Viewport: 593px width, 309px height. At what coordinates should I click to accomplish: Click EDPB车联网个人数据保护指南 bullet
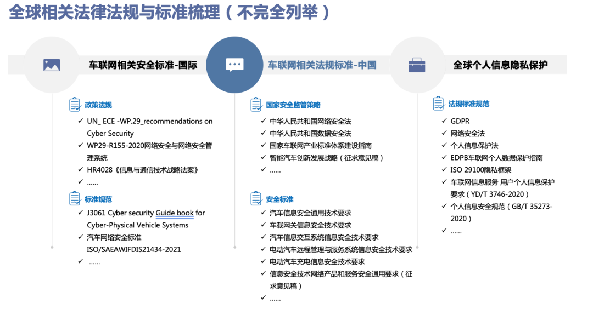tap(496, 158)
